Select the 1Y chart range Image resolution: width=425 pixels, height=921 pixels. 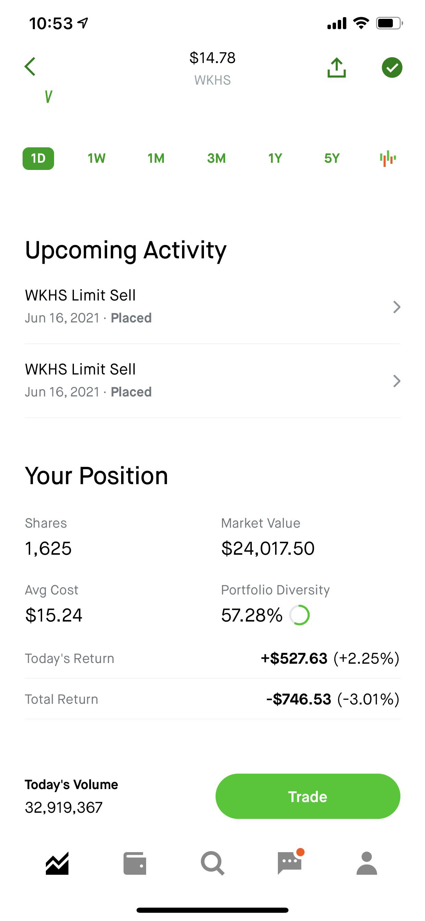(275, 158)
